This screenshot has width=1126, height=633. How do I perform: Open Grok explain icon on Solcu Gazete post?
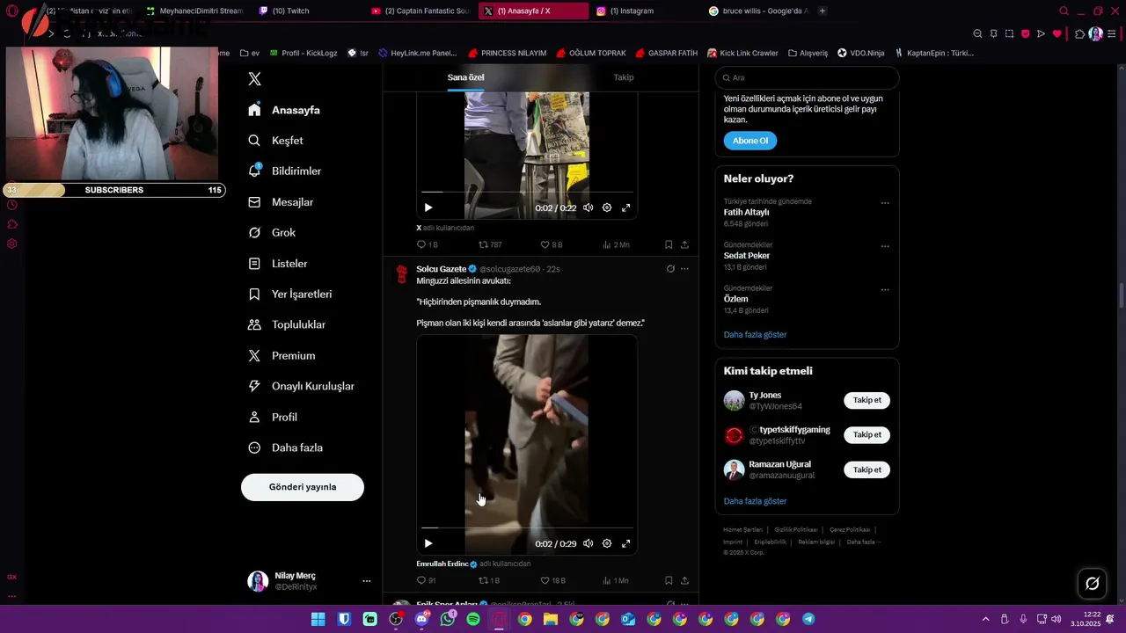670,269
